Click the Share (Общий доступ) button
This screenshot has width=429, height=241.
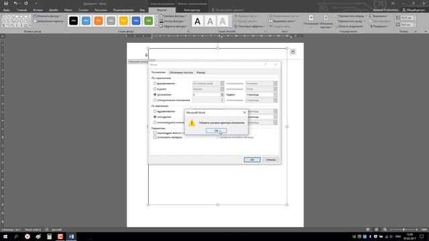(x=414, y=10)
